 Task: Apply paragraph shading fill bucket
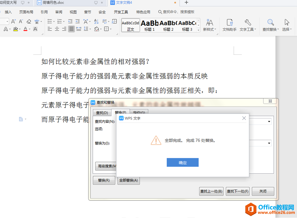pyautogui.click(x=97, y=29)
